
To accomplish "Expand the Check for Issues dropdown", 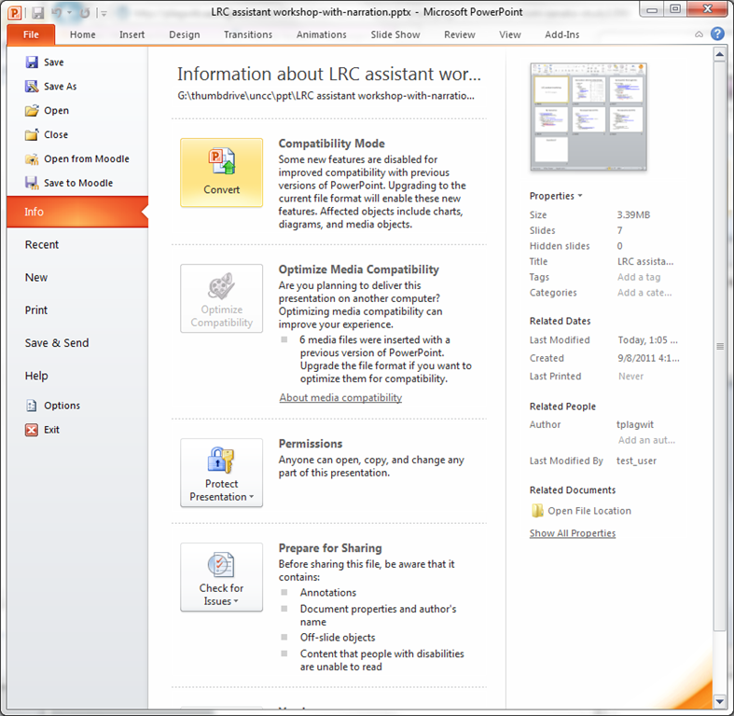I will click(x=221, y=577).
